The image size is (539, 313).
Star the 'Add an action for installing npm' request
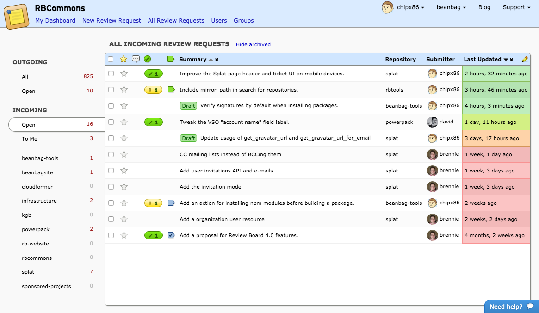point(124,203)
